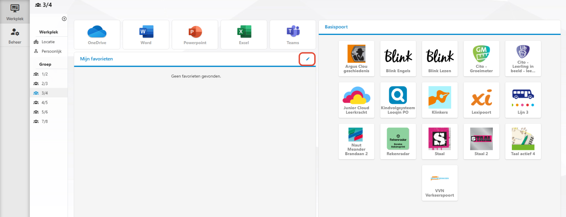Open the Staal 2 app tile
The height and width of the screenshot is (217, 566).
[481, 142]
